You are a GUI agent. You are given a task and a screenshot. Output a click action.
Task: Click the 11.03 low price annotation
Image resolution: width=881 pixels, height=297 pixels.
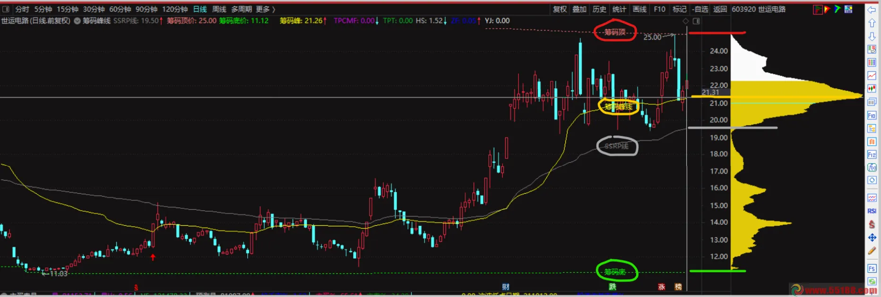coord(59,273)
